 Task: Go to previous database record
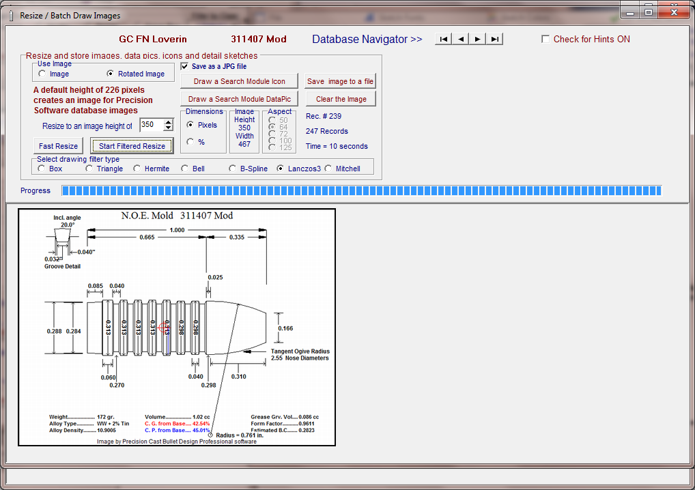click(461, 39)
